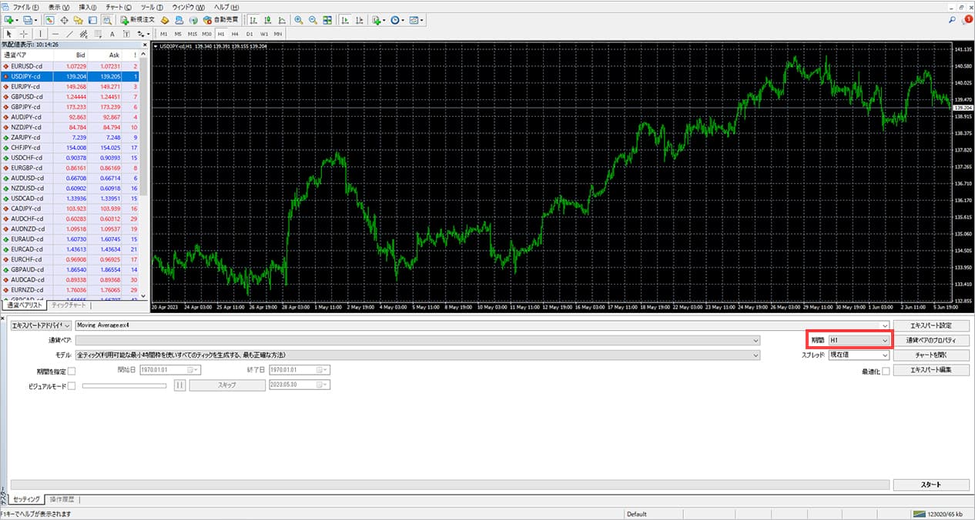Open the エキスパートアドバイザ type dropdown
The height and width of the screenshot is (520, 975).
(41, 326)
